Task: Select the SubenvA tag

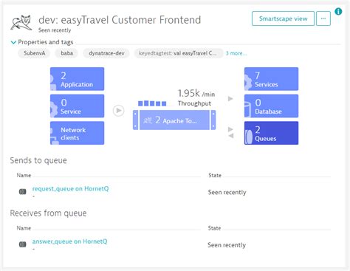Action: 34,53
